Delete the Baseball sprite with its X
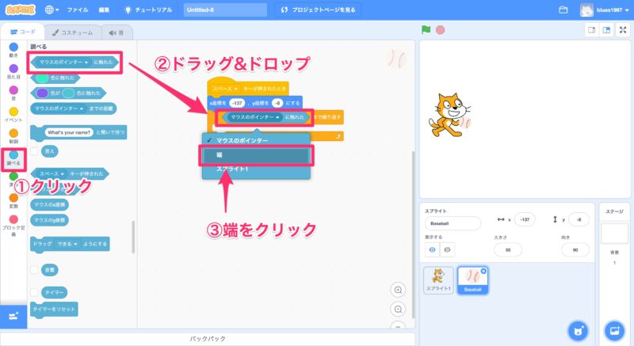 click(484, 269)
